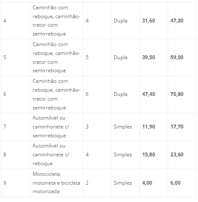Viewport: 198px width, 202px height.
Task: Click the 23,60 price in category 8
Action: click(177, 155)
